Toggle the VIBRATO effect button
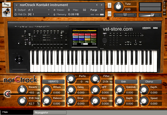The width and height of the screenshot is (167, 115). click(54, 82)
